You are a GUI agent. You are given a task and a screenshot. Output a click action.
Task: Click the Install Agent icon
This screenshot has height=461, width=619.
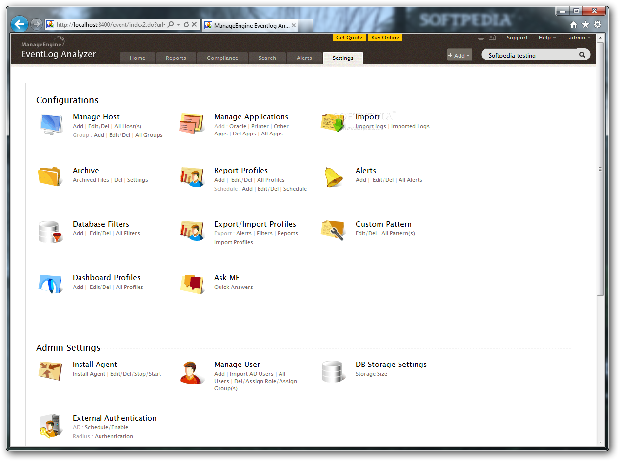pyautogui.click(x=51, y=371)
